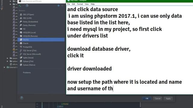Open the Notepad Help menu
193x108 pixels.
[93, 4]
